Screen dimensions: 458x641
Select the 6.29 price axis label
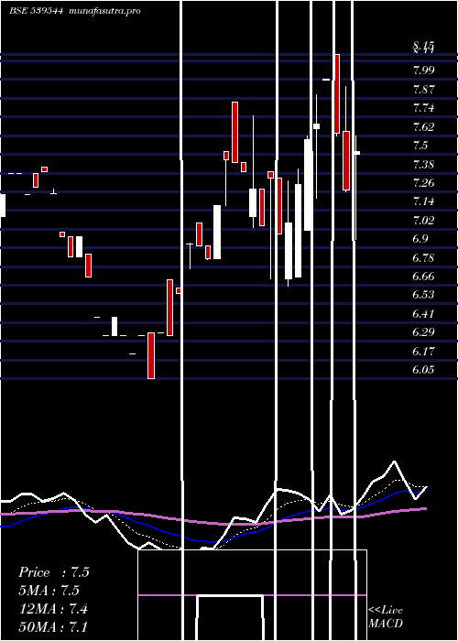pos(423,331)
